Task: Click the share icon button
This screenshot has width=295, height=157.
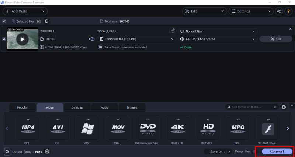Action: tap(279, 11)
